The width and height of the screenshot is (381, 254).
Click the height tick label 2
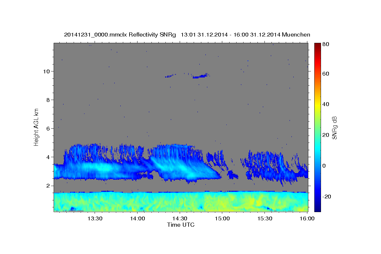(x=48, y=185)
